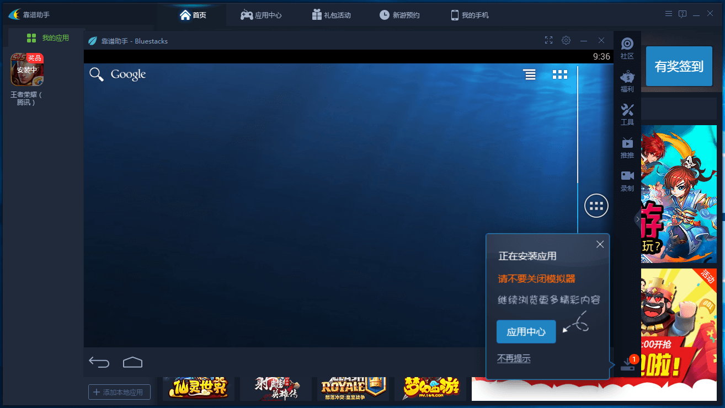Open download manager icon with badge
The image size is (725, 408).
[628, 364]
